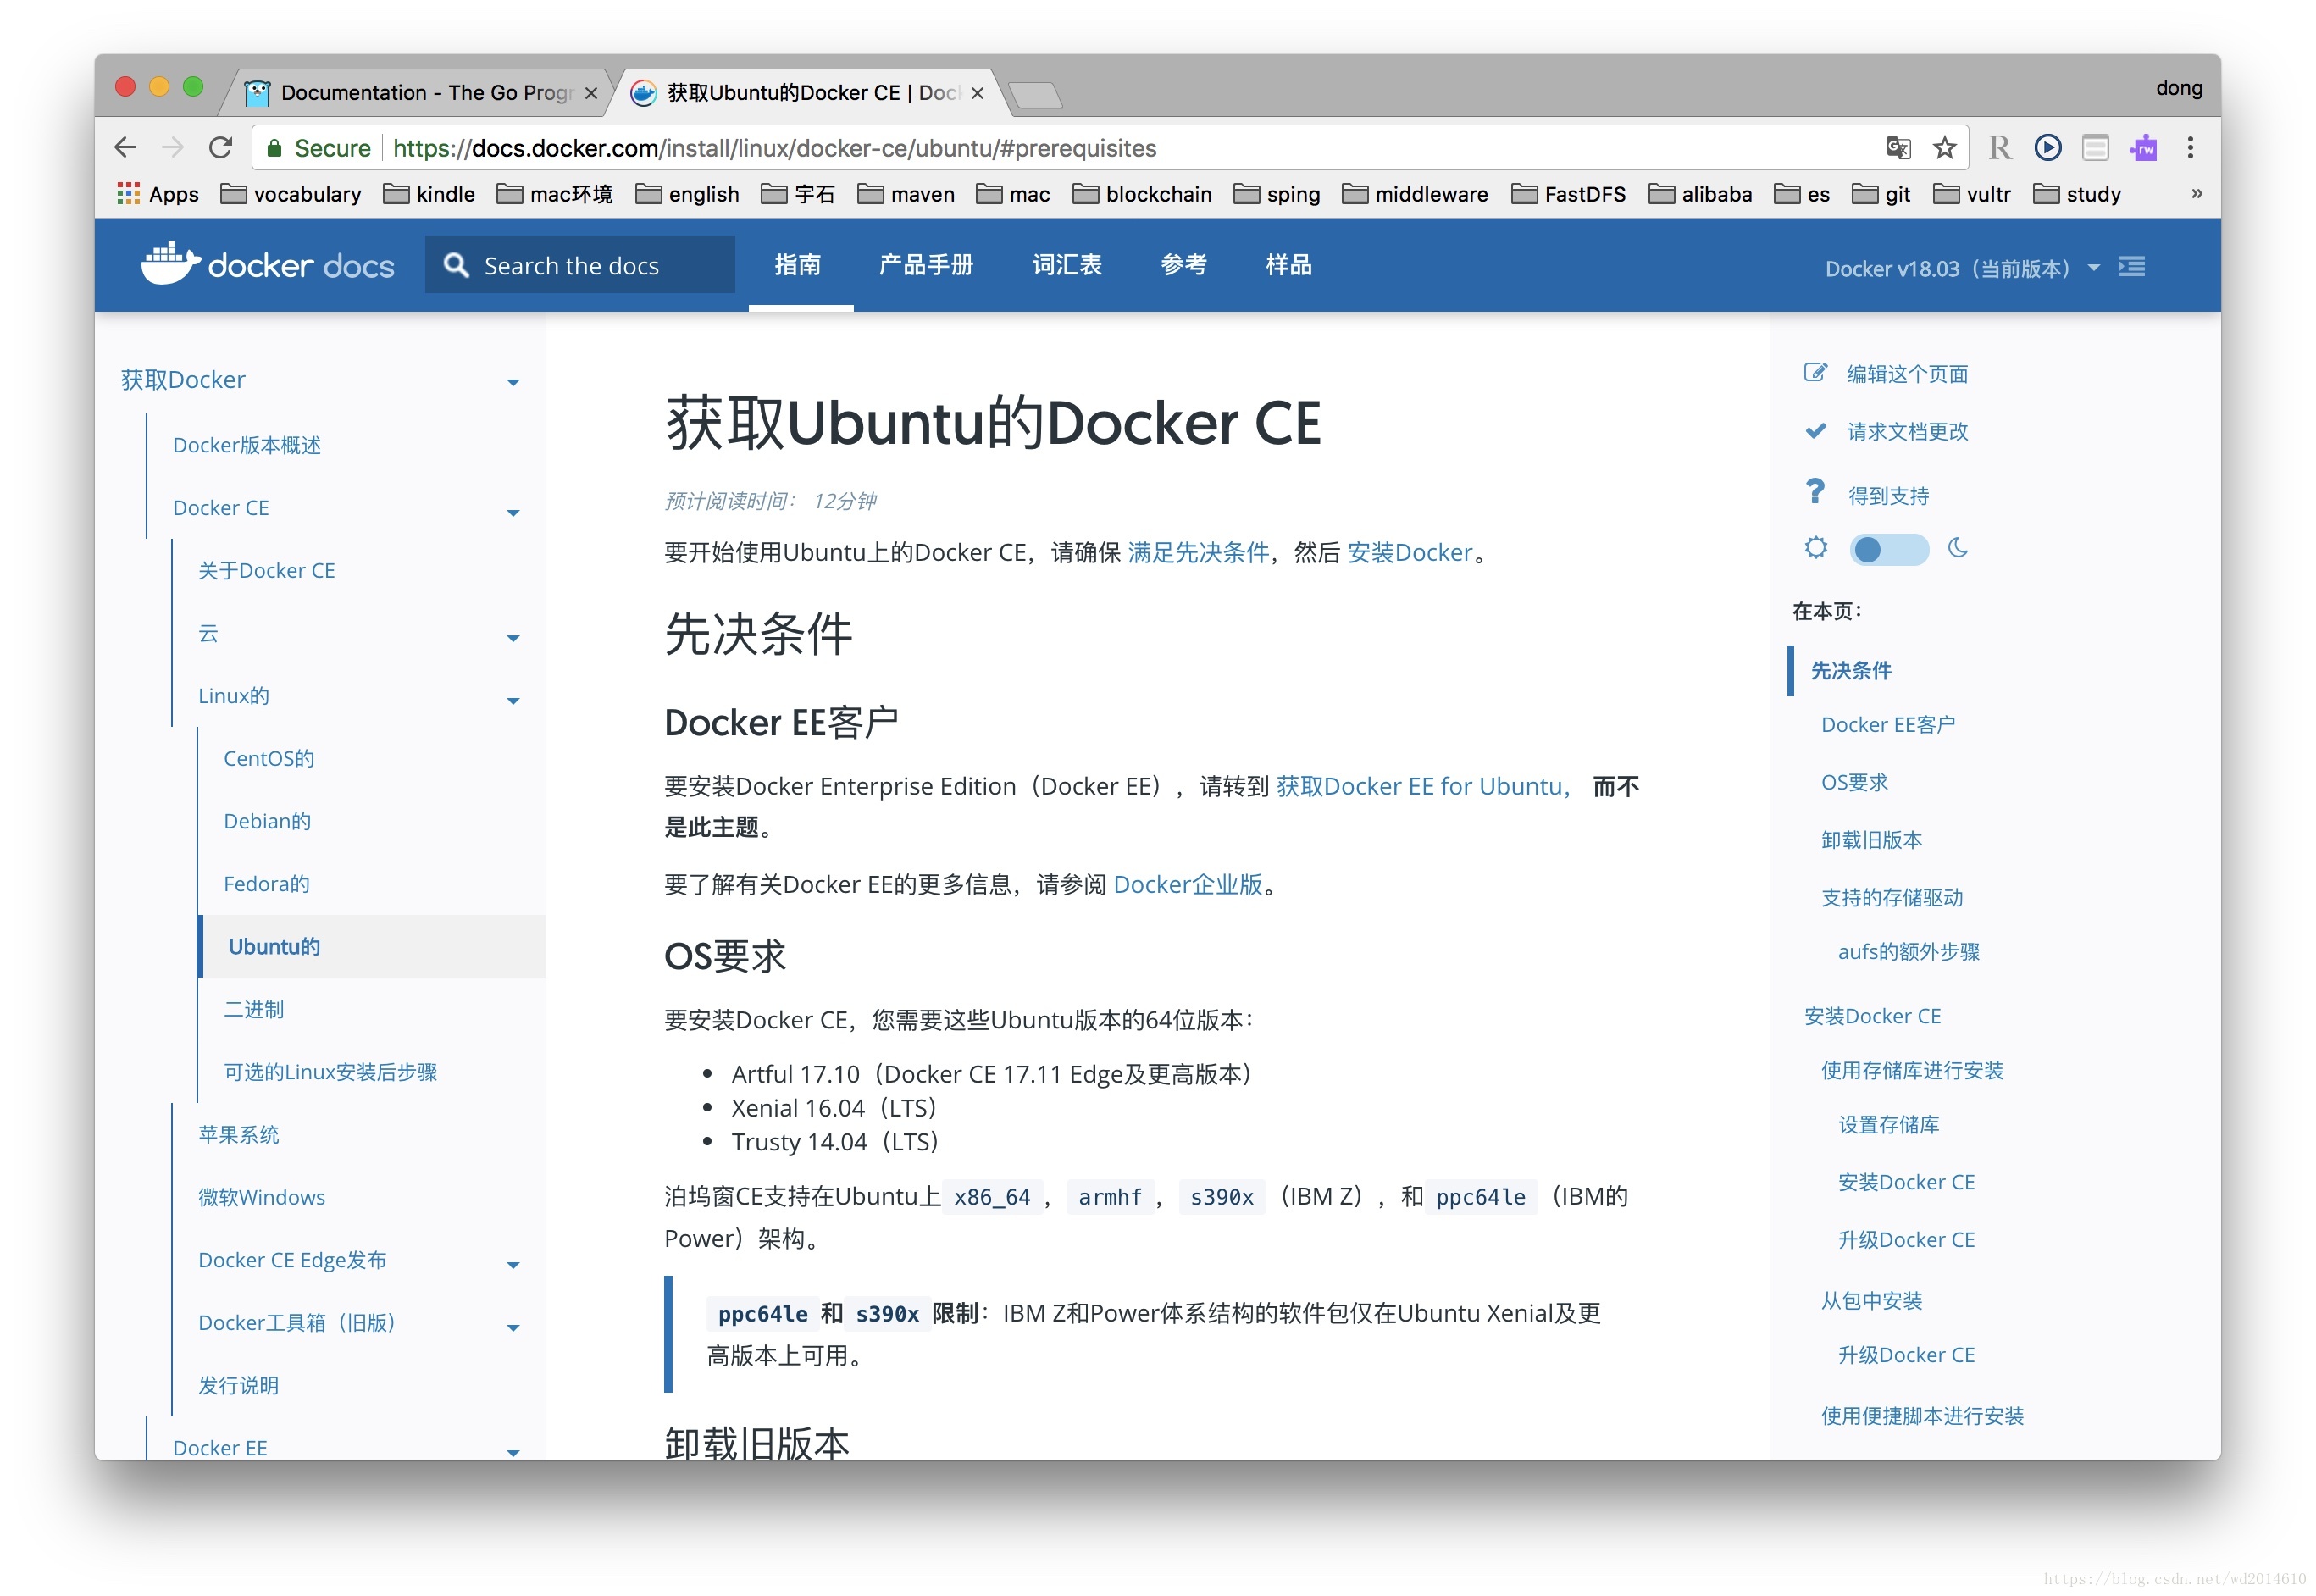The width and height of the screenshot is (2316, 1596).
Task: Click the question mark support icon
Action: (x=1814, y=491)
